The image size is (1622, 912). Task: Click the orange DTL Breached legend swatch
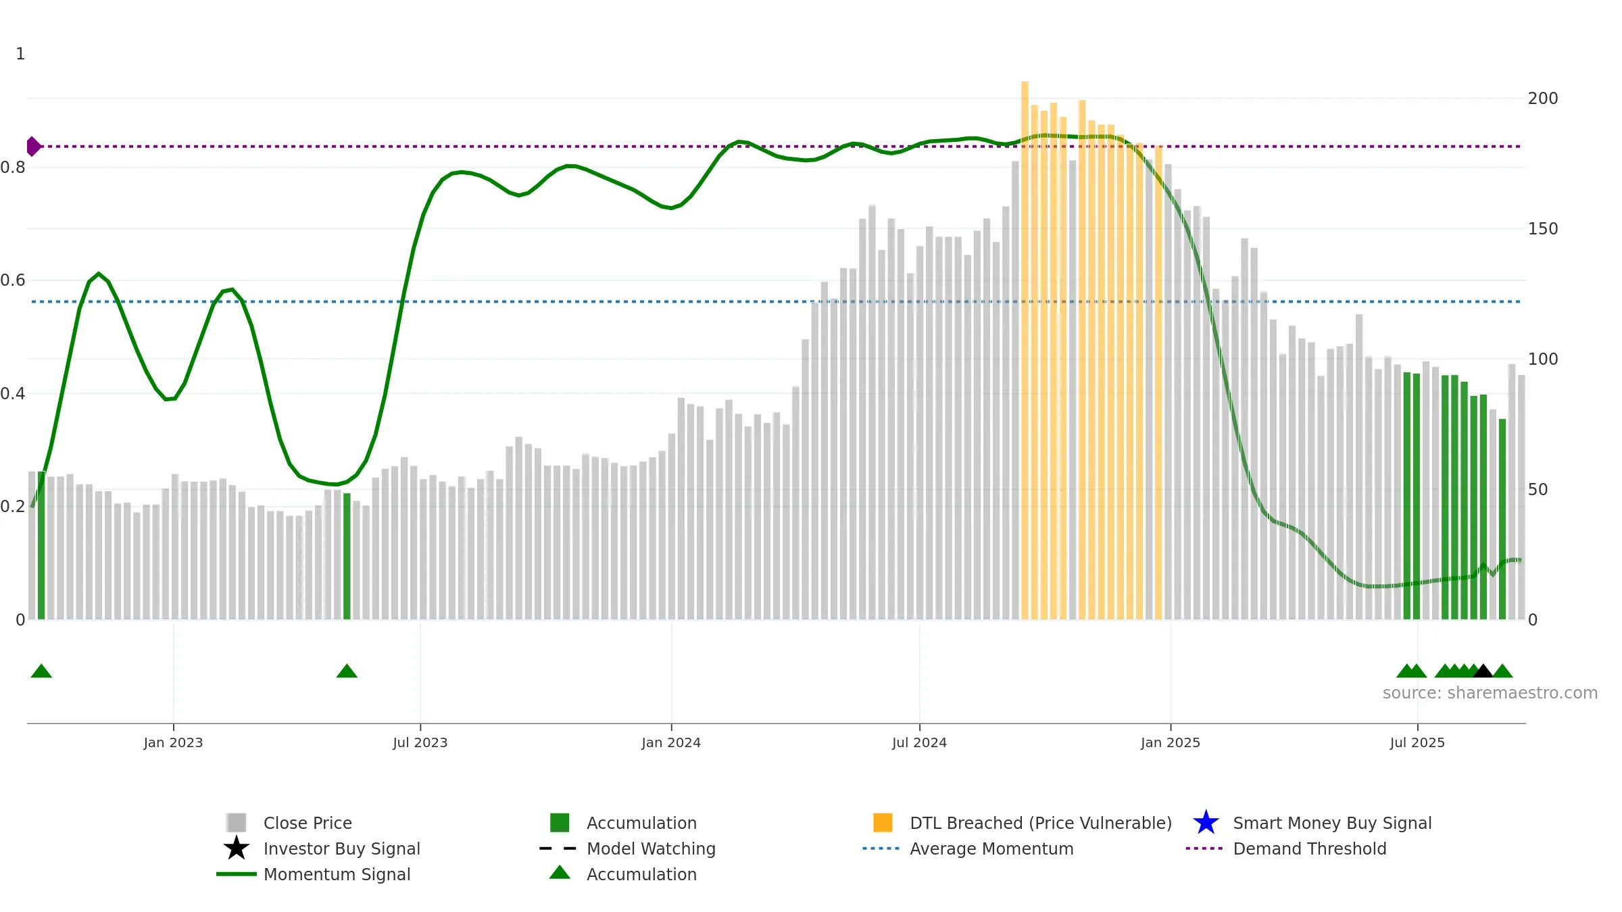pyautogui.click(x=883, y=822)
